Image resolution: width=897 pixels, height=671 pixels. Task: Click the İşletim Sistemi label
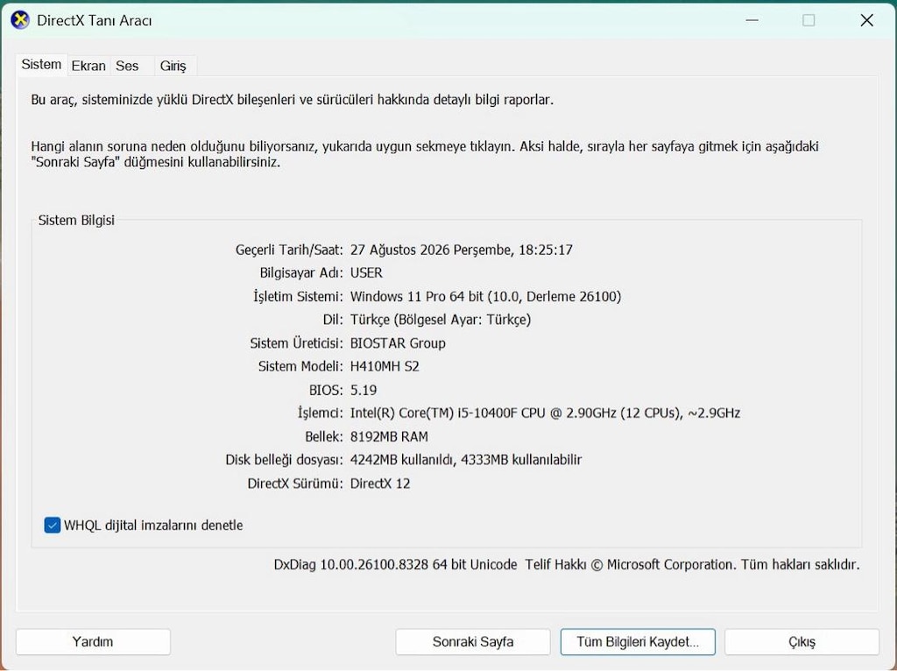coord(298,296)
